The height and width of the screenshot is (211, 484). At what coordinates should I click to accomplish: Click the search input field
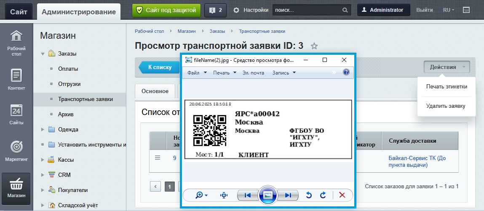coord(308,10)
